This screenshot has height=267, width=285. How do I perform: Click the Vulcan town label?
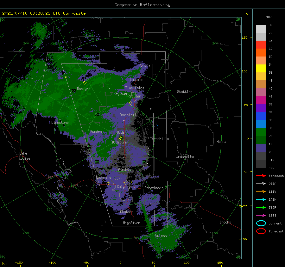[x=161, y=236]
